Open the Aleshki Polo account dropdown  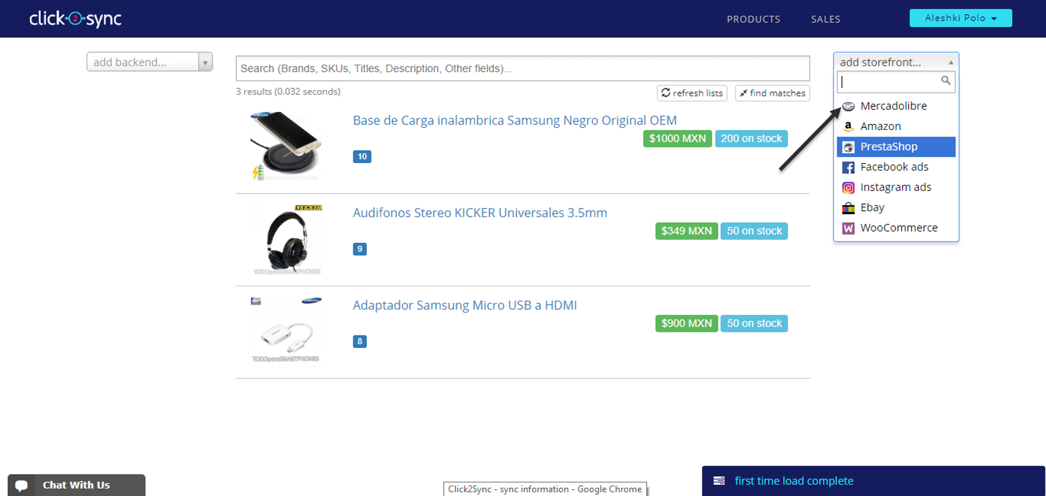[961, 18]
